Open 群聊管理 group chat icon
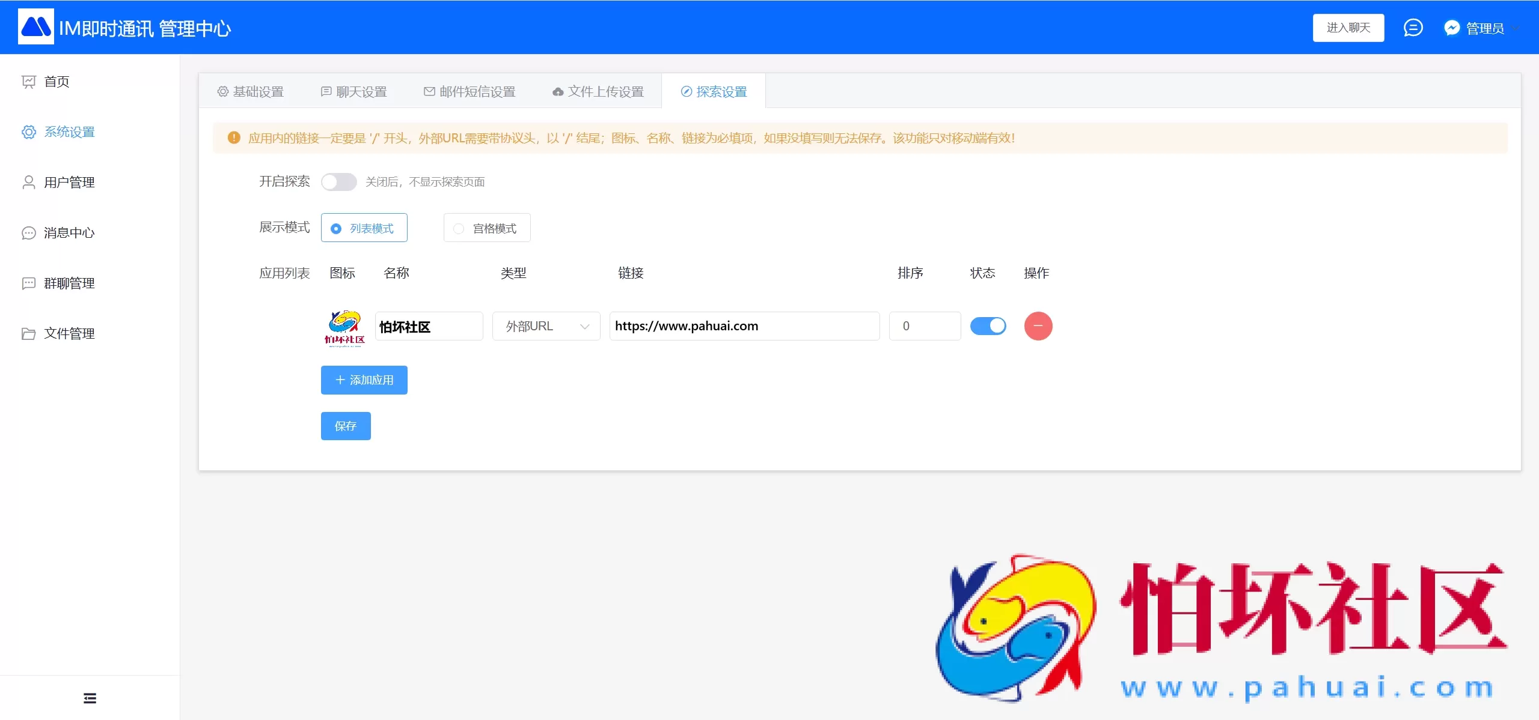Screen dimensions: 1539x720 click(x=29, y=283)
